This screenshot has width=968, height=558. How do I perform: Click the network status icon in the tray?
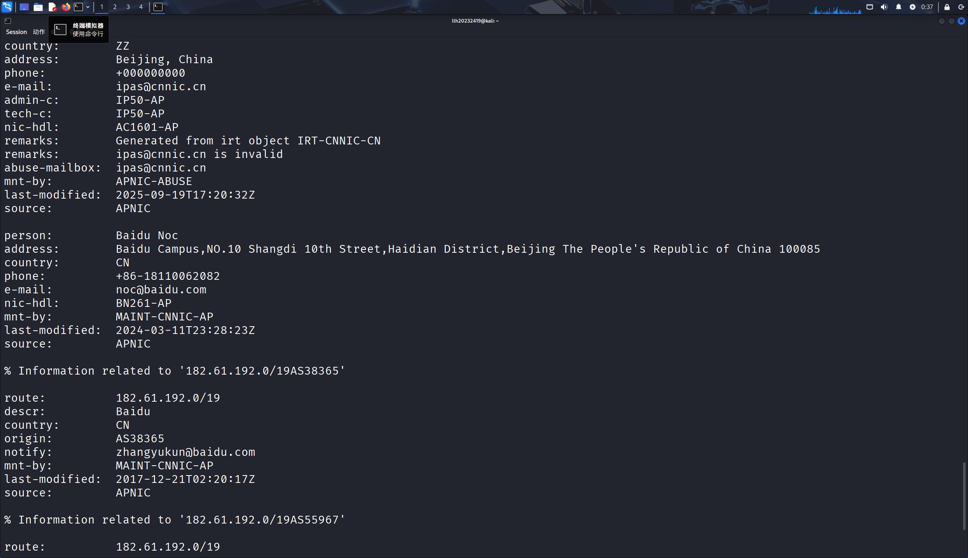click(x=869, y=7)
